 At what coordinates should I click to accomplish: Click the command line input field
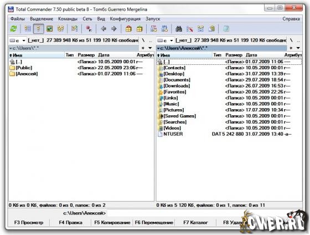(174, 213)
